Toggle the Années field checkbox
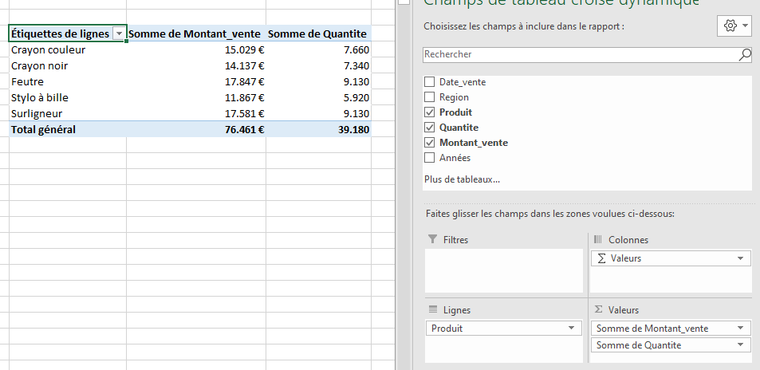Viewport: 760px width, 370px height. 430,158
